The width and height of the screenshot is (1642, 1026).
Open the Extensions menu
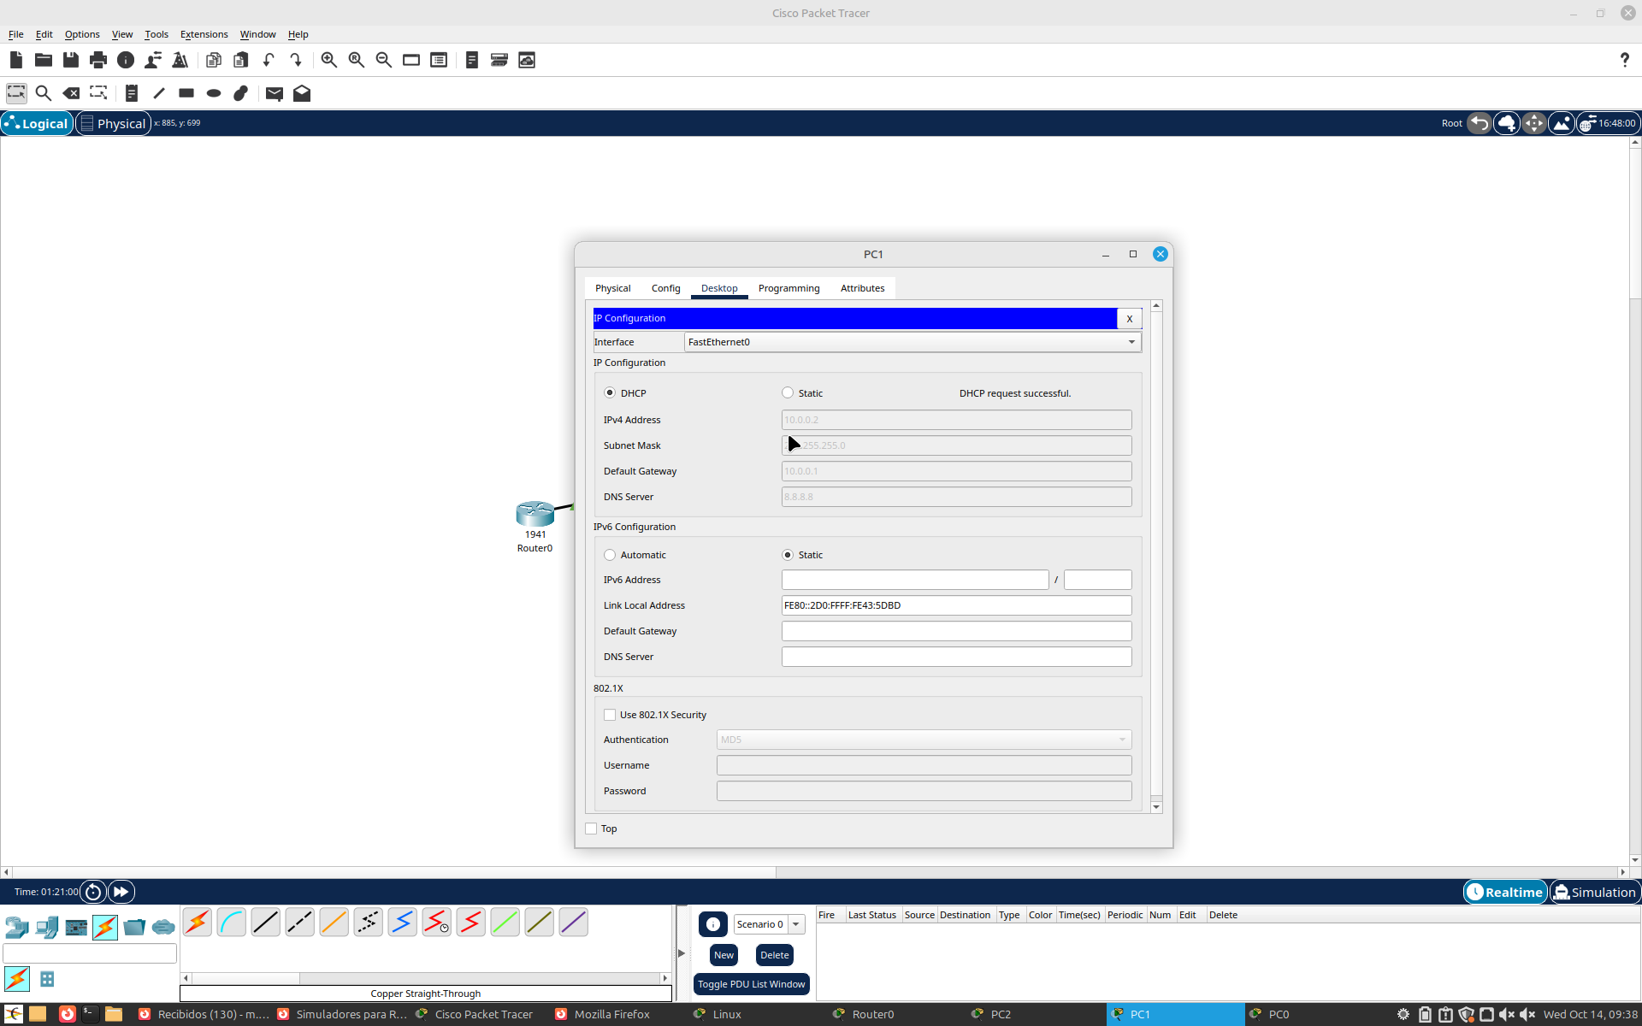[x=204, y=34]
